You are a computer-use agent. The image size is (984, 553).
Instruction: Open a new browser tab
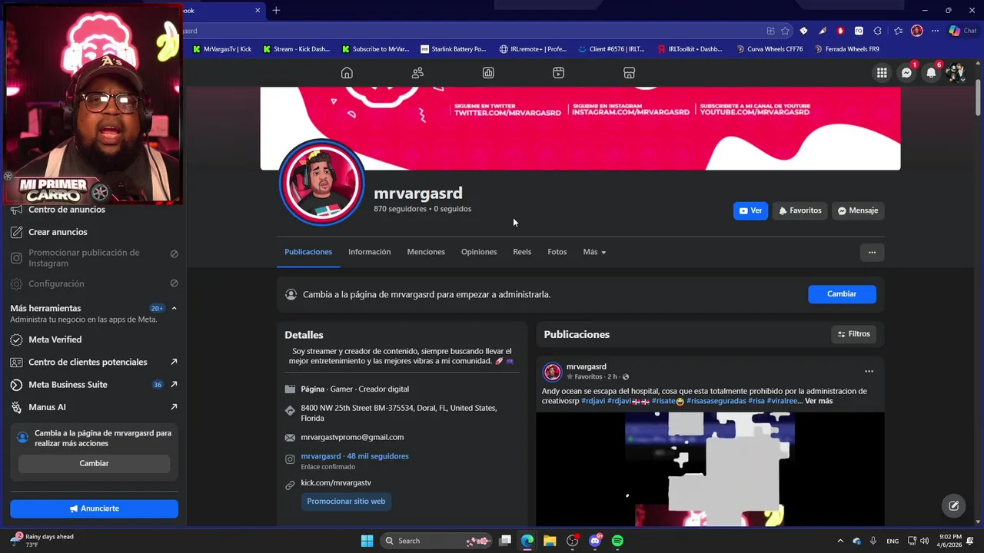tap(276, 10)
